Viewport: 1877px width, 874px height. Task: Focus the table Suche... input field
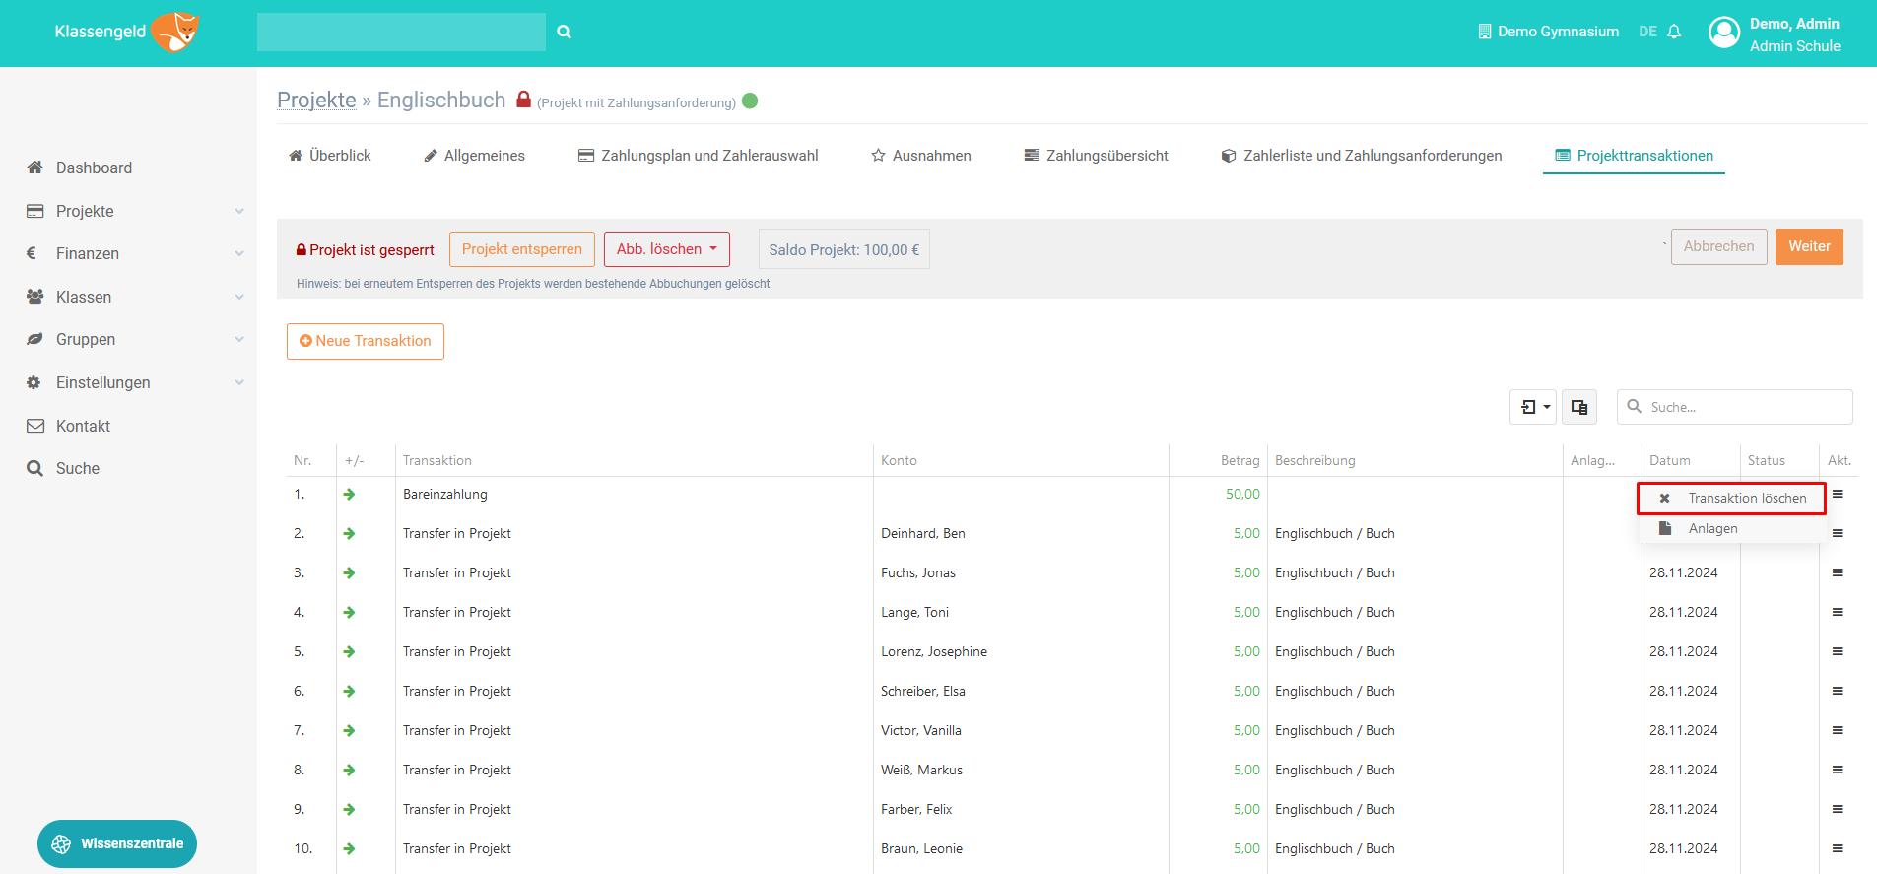pyautogui.click(x=1735, y=407)
